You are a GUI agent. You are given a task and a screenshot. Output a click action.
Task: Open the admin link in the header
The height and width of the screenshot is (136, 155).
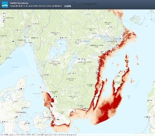coord(68,6)
